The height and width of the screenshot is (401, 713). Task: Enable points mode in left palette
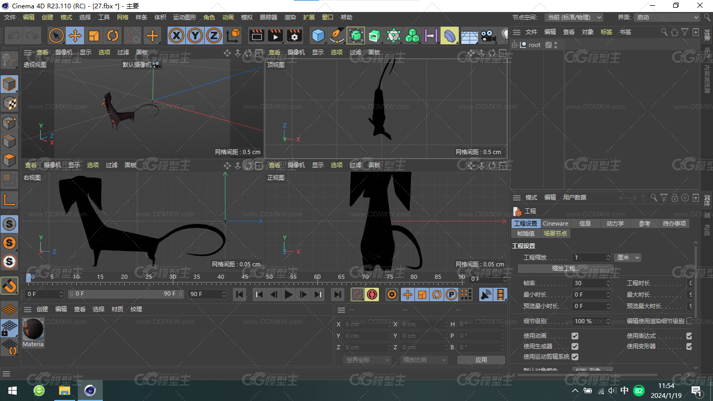pyautogui.click(x=9, y=122)
